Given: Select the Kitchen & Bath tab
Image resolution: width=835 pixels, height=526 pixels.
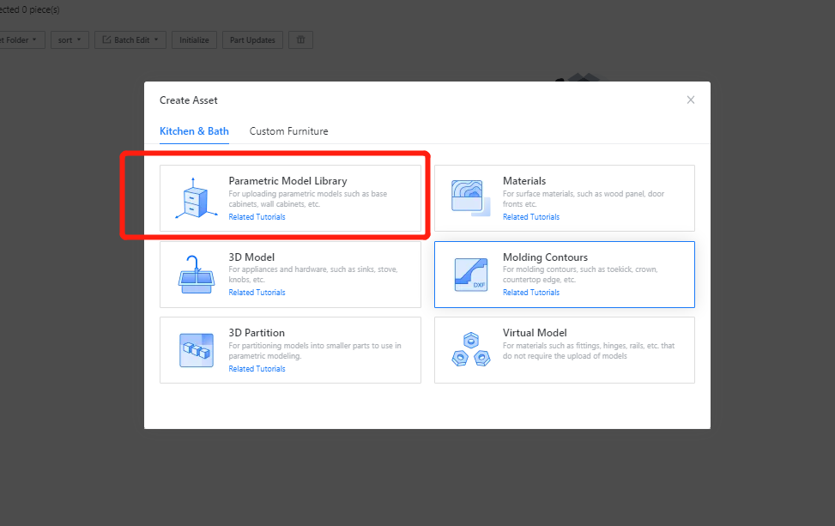Looking at the screenshot, I should point(194,131).
